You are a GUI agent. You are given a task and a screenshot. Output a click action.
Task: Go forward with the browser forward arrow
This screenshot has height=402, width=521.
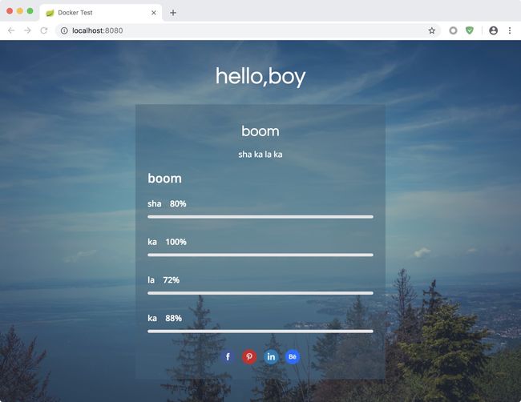[x=27, y=30]
